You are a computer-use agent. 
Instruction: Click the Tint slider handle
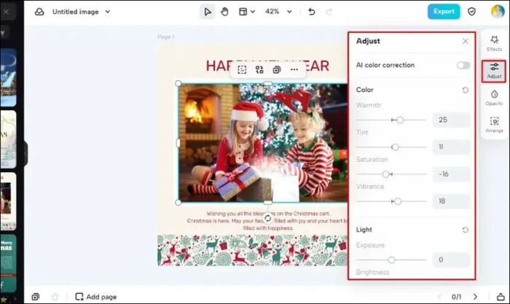point(395,147)
